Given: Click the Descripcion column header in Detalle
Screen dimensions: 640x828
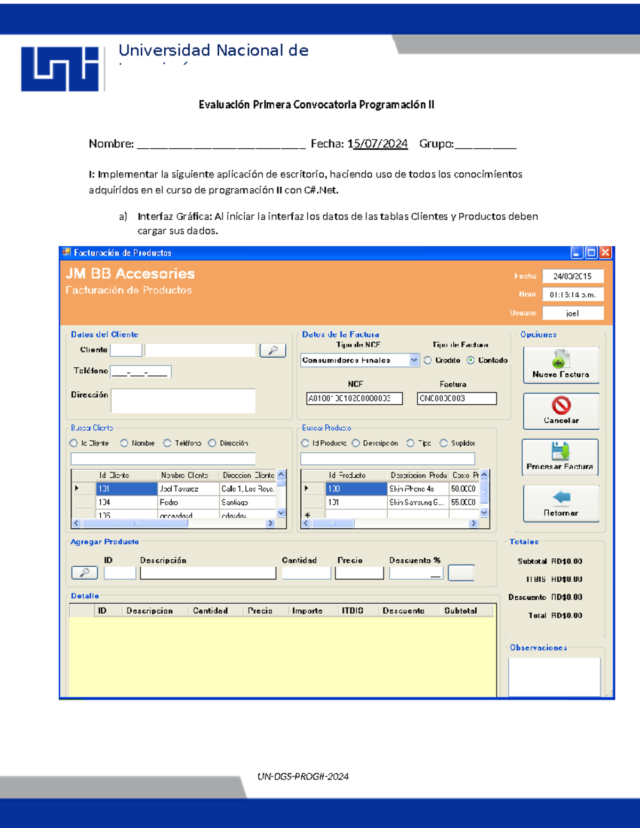Looking at the screenshot, I should (149, 611).
